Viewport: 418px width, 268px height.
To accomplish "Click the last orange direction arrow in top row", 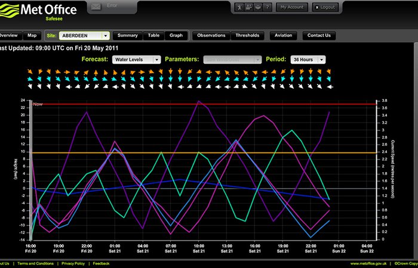I will [328, 71].
